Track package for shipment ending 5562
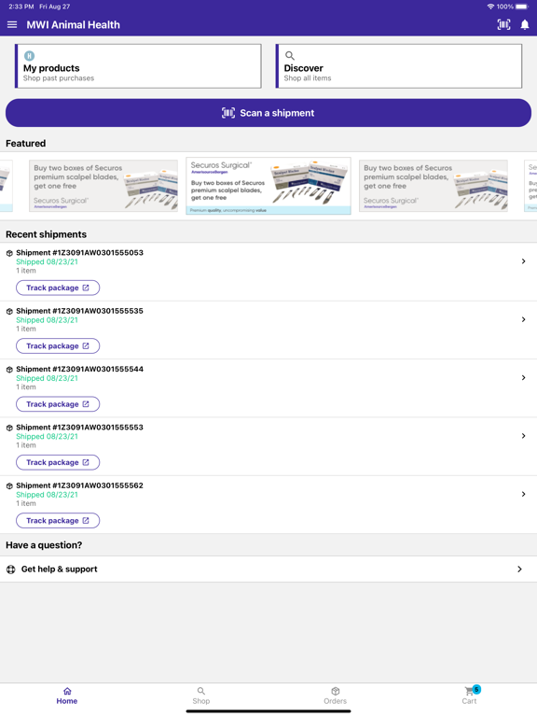This screenshot has width=537, height=717. [58, 520]
